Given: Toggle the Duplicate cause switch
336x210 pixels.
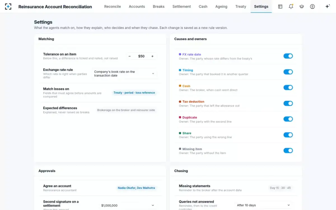Looking at the screenshot, I should (288, 119).
